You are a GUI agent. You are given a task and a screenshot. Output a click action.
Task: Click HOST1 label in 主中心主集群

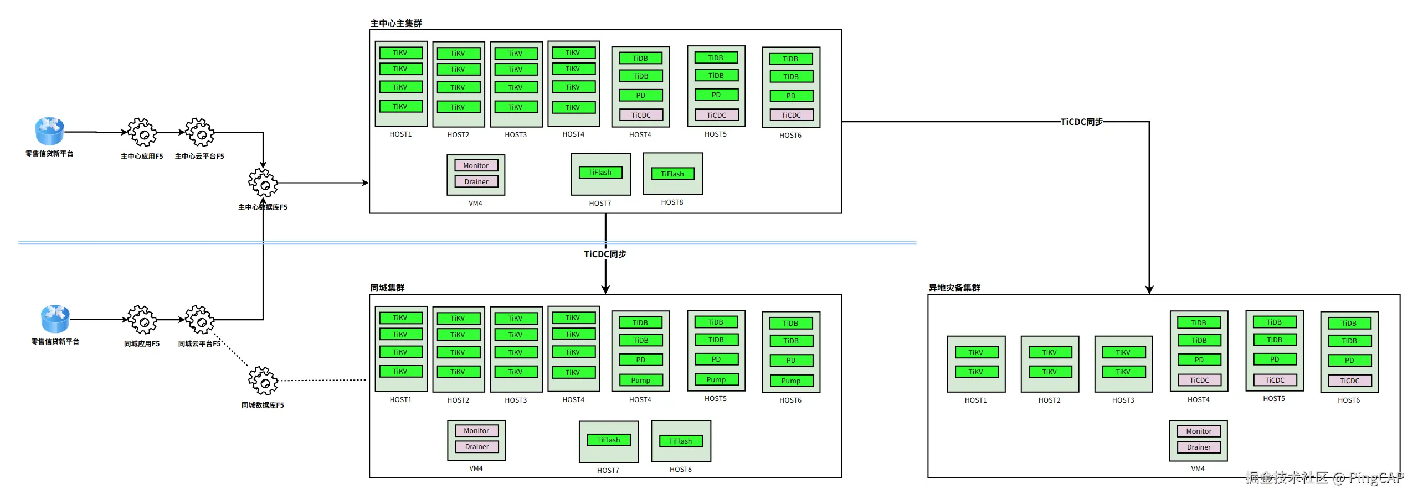pos(401,134)
